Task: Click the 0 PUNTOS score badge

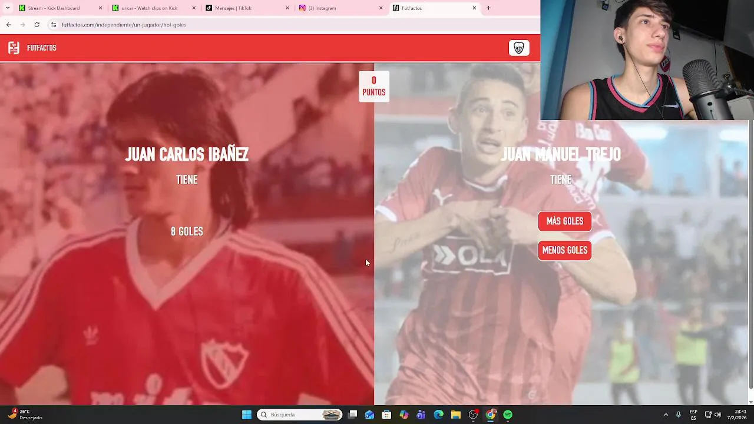Action: pos(374,87)
